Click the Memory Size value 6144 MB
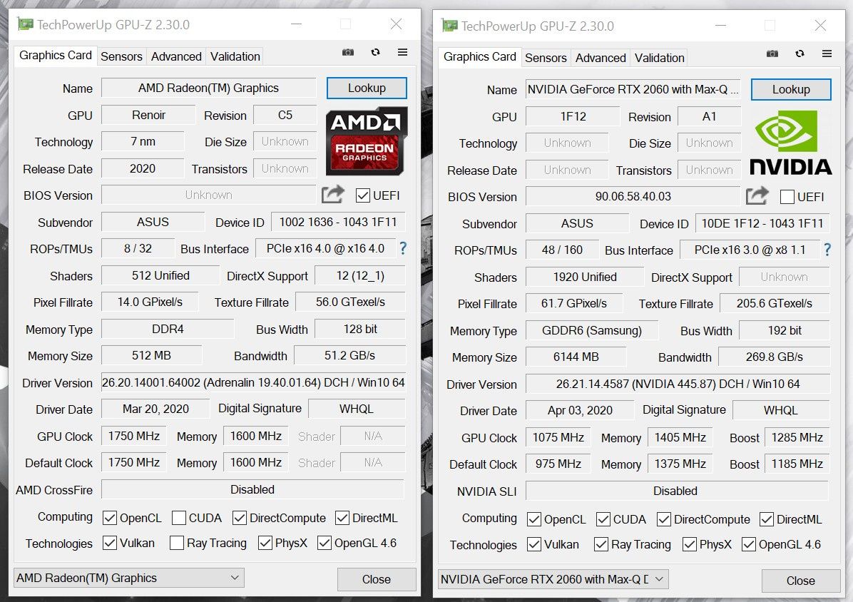853x602 pixels. click(x=576, y=357)
